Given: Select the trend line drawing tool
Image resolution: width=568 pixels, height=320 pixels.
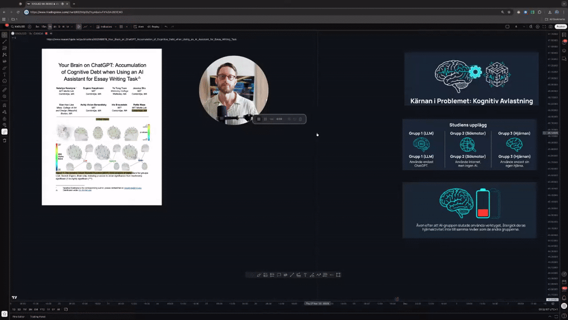Looking at the screenshot, I should tap(4, 40).
